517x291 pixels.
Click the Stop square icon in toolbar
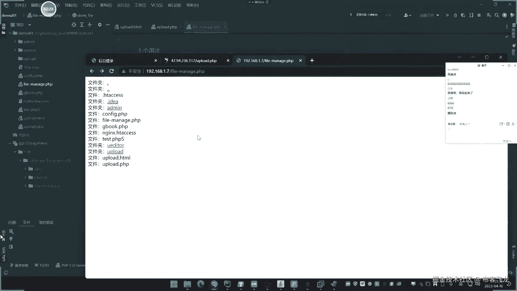click(479, 15)
